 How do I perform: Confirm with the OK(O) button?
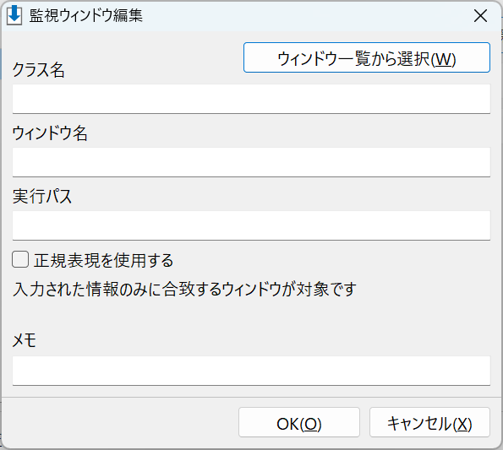tap(299, 422)
